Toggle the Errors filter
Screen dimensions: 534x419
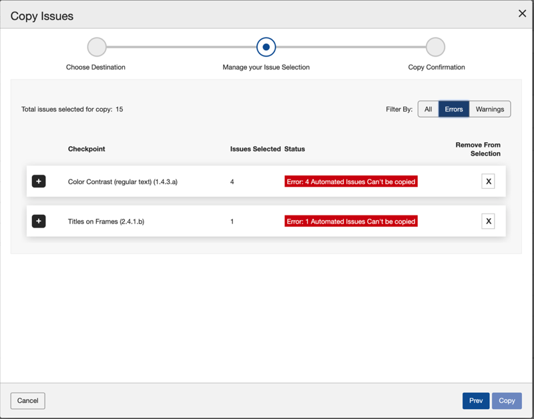pos(454,109)
